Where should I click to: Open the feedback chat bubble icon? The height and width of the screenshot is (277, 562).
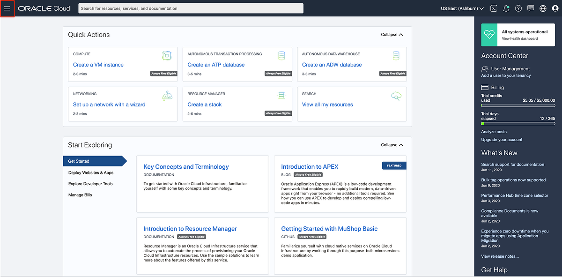(x=530, y=8)
